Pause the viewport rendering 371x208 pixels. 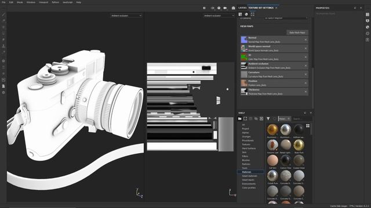pos(204,8)
